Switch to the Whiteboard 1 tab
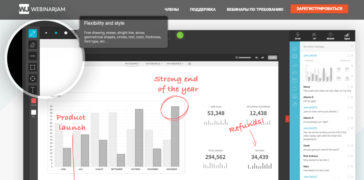 [x=132, y=64]
